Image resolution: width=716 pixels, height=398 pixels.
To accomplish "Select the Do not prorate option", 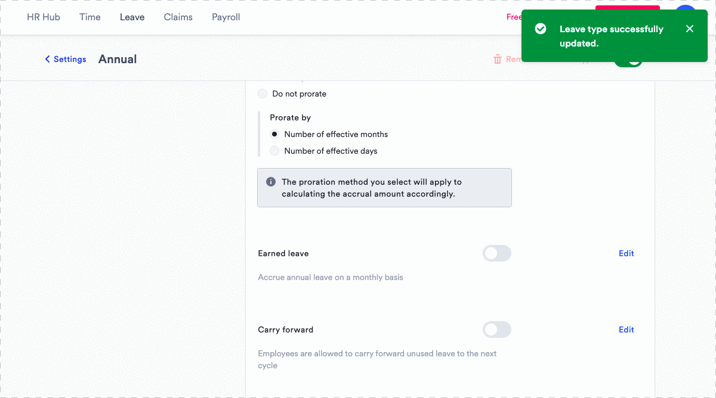I will click(x=263, y=94).
